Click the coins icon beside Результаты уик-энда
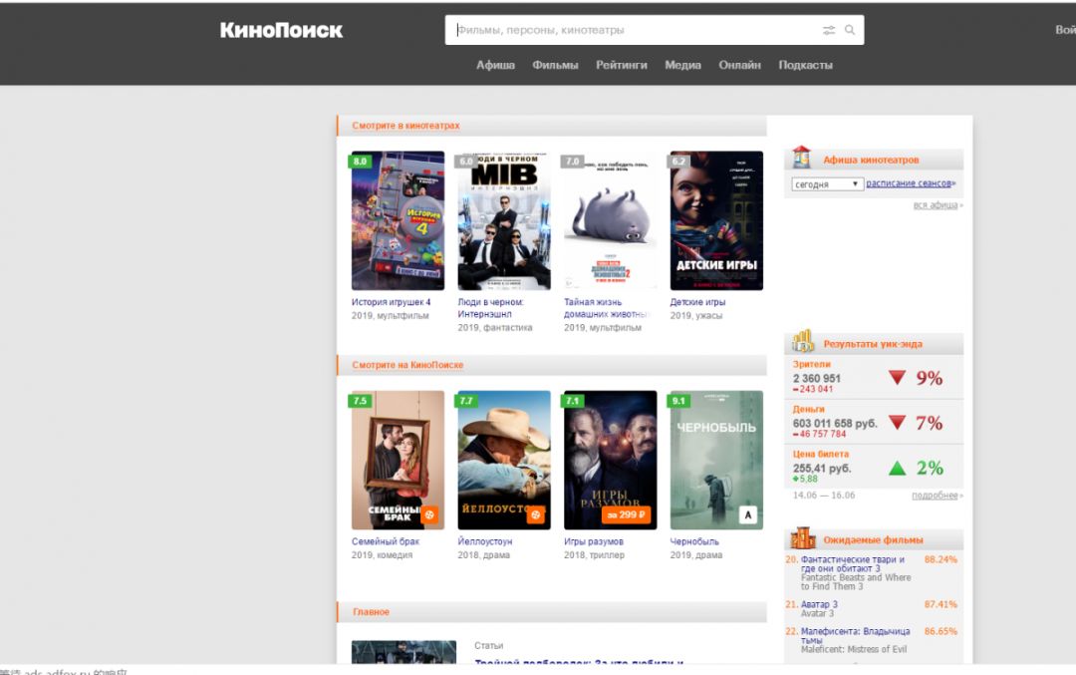Viewport: 1076px width, 675px height. pos(802,341)
